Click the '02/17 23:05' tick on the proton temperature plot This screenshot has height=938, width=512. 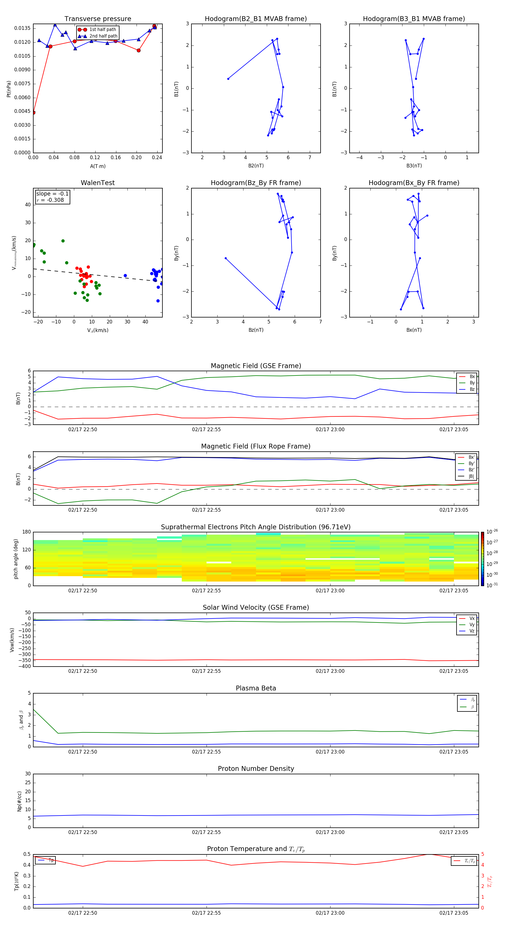pyautogui.click(x=454, y=913)
